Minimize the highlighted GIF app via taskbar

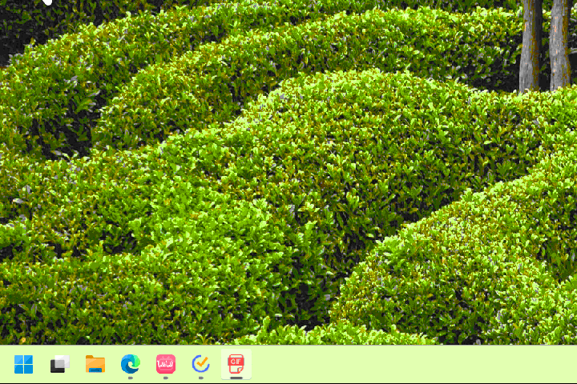[x=236, y=364]
